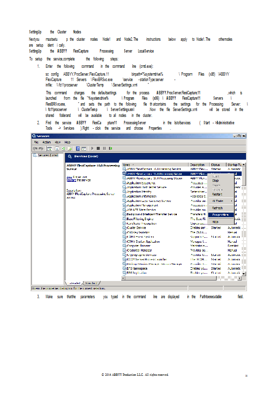Select the Application Management service
This screenshot has width=278, height=393.
tap(182, 205)
